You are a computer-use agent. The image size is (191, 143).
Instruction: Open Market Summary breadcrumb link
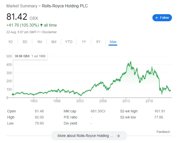pos(22,6)
